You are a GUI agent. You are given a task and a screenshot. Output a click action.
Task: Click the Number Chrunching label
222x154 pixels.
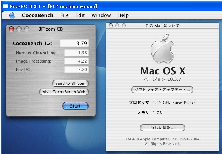pyautogui.click(x=36, y=53)
